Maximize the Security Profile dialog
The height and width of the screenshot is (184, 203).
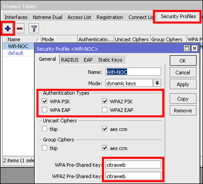(187, 49)
